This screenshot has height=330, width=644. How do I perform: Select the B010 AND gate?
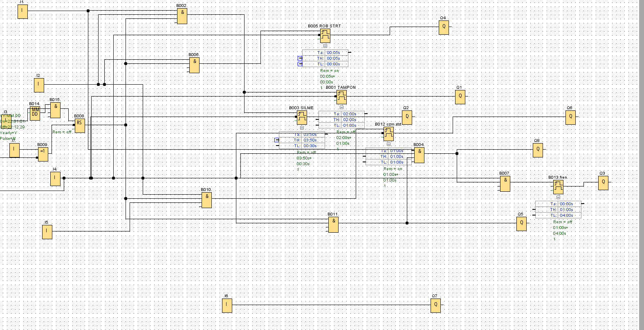pos(206,200)
